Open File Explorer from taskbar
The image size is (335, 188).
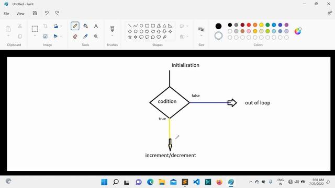(x=162, y=182)
